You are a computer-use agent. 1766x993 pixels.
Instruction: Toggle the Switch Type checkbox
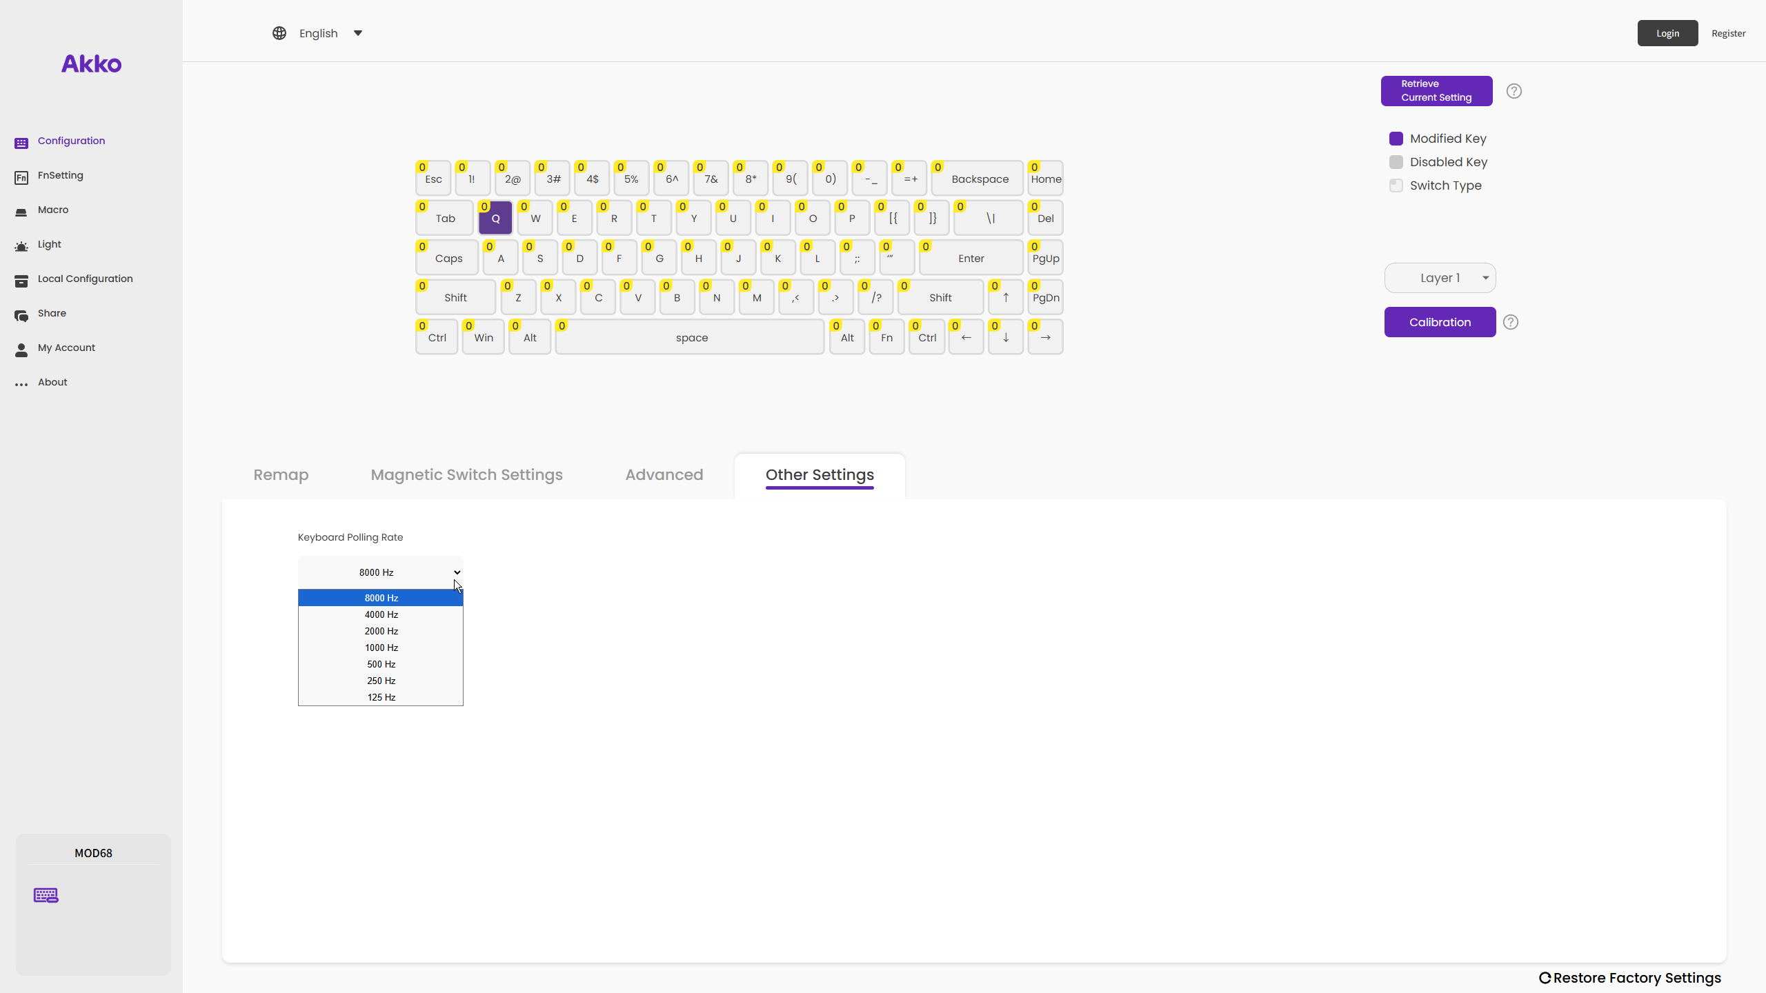point(1396,185)
